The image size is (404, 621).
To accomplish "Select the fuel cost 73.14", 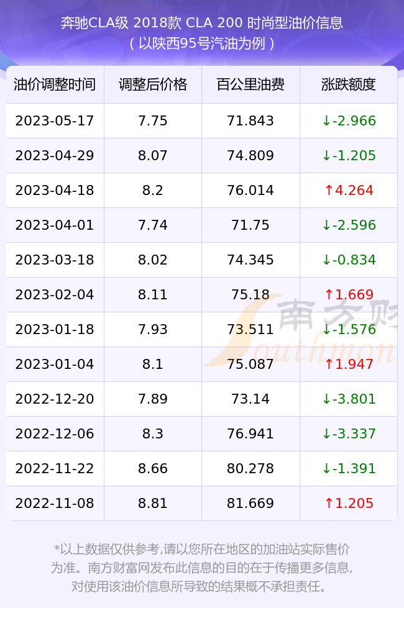I will tap(250, 399).
